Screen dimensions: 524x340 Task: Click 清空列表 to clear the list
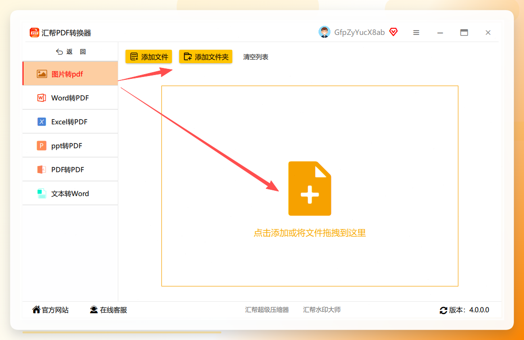256,57
